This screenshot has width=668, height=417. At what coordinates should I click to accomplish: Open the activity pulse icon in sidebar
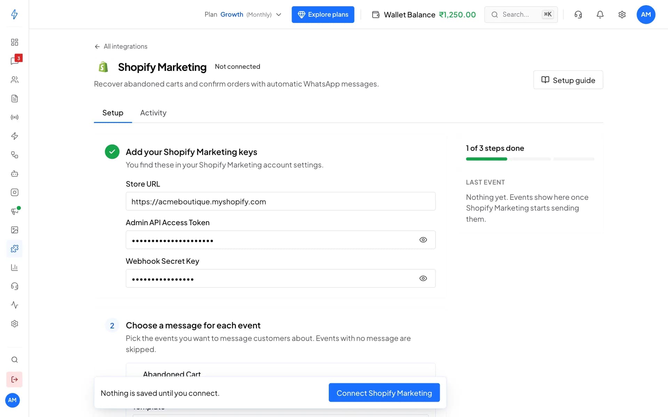coord(14,305)
